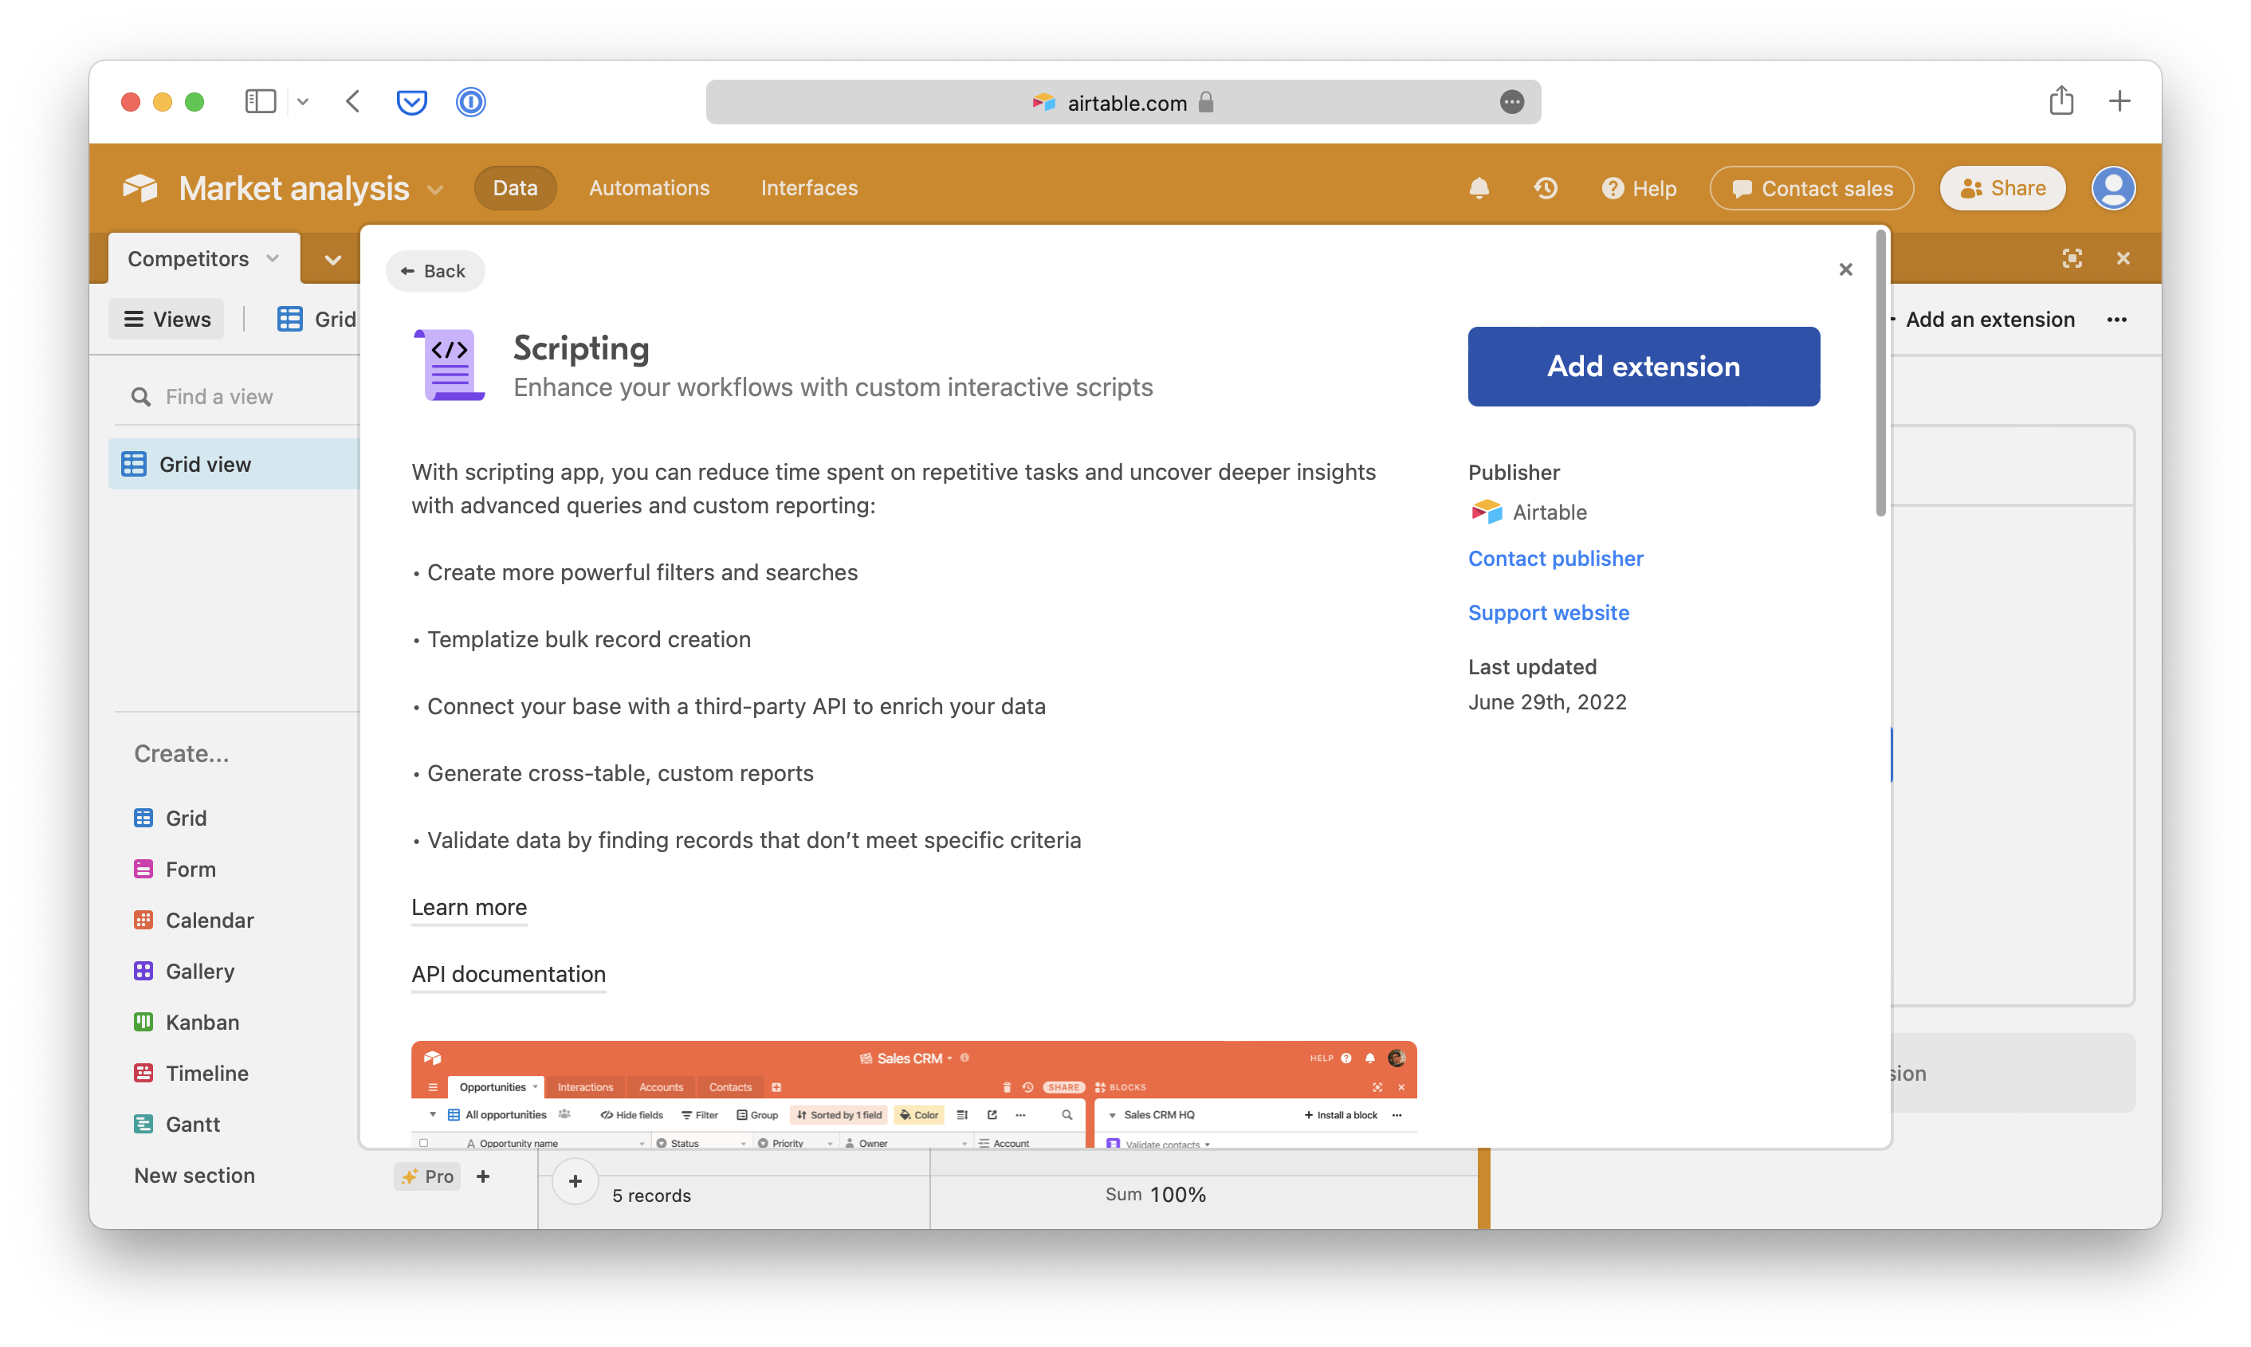The image size is (2251, 1347).
Task: Close the Scripting extension dialog
Action: [x=1847, y=269]
